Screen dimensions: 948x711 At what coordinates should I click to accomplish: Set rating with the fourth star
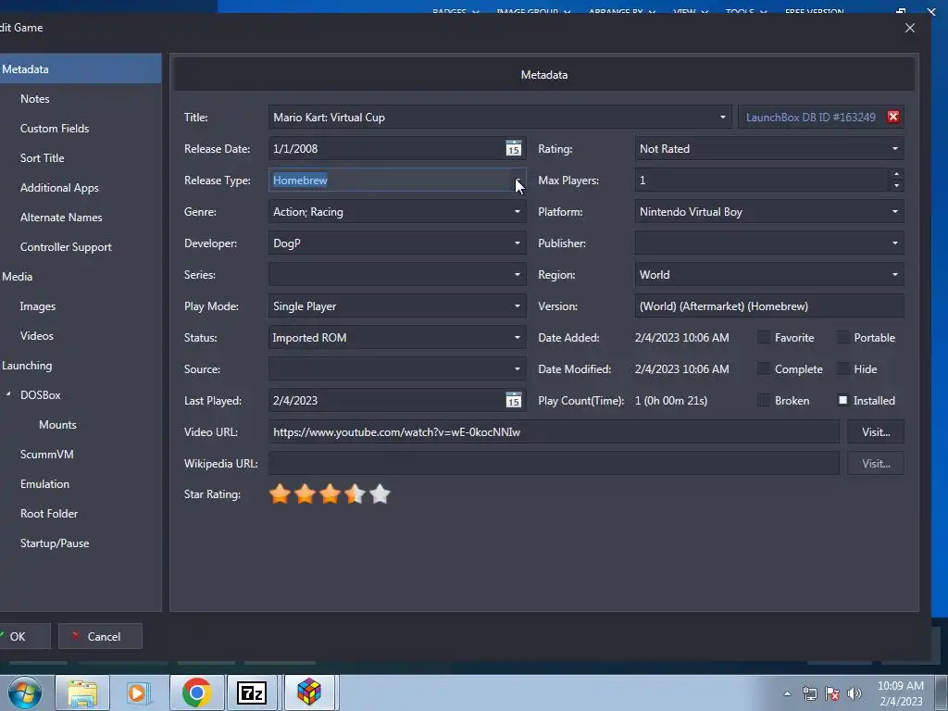pos(355,494)
